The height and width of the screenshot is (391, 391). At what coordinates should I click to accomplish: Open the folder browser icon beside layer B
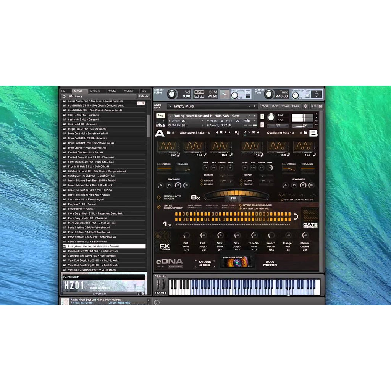305,132
